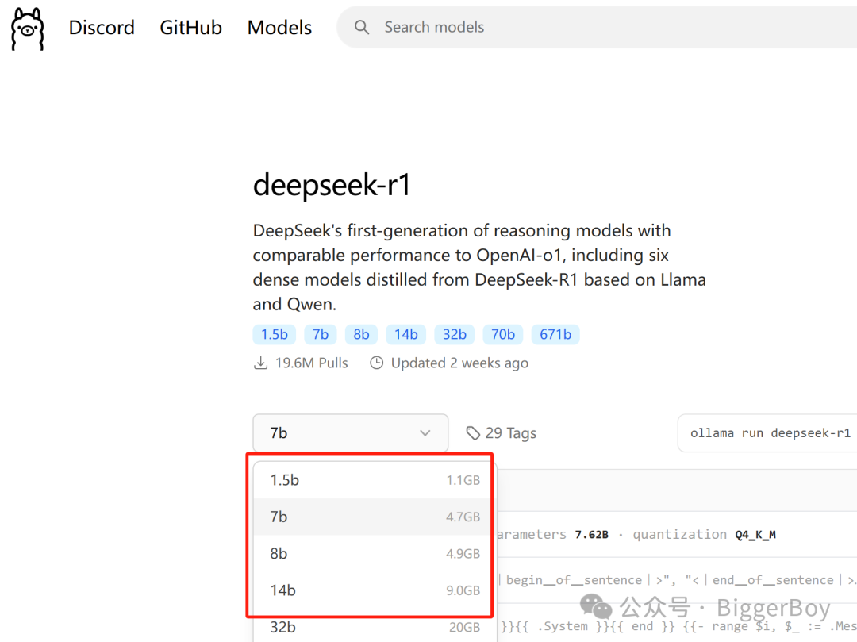Select the 70b size badge
The width and height of the screenshot is (857, 642).
click(503, 334)
